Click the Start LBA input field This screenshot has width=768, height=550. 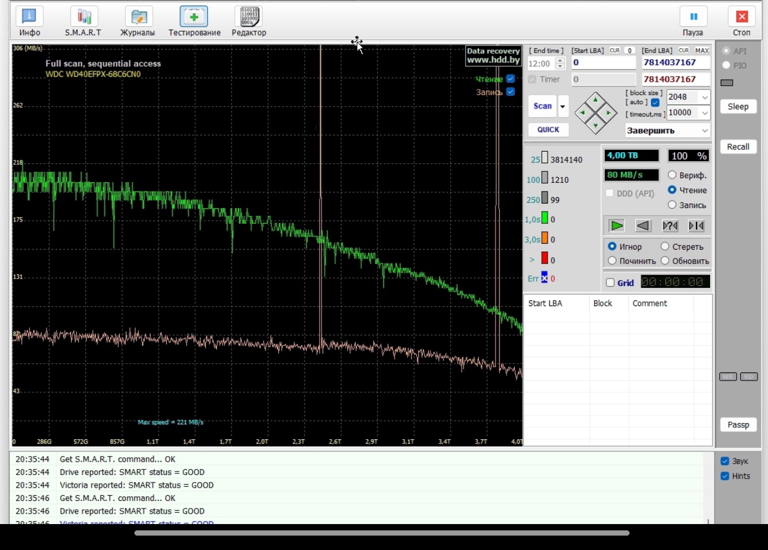tap(604, 63)
